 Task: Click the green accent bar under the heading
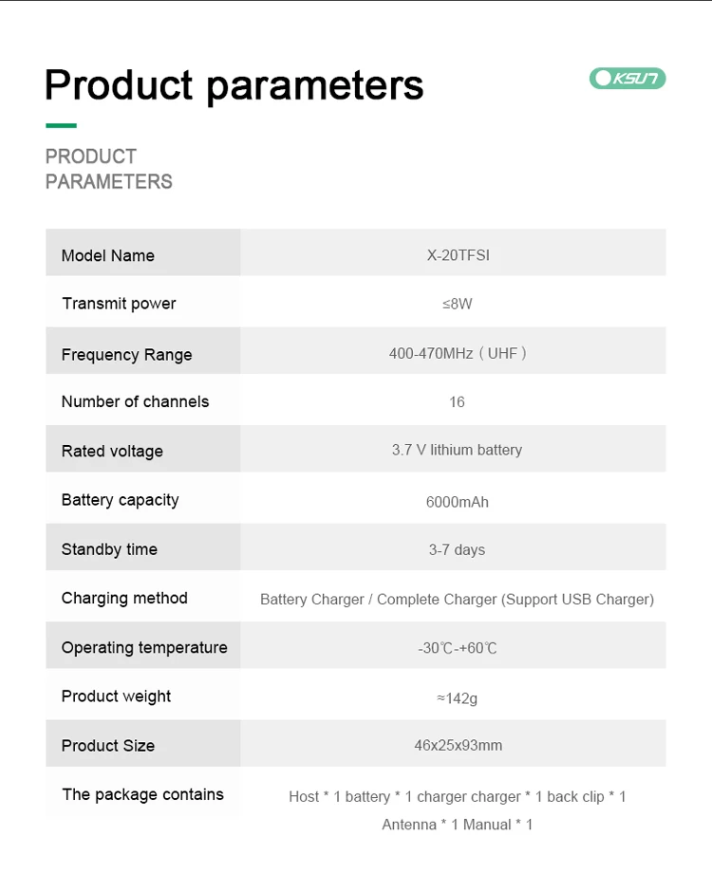[61, 125]
